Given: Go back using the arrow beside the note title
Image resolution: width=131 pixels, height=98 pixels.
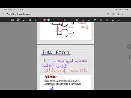Looking at the screenshot, I should [x=4, y=14].
